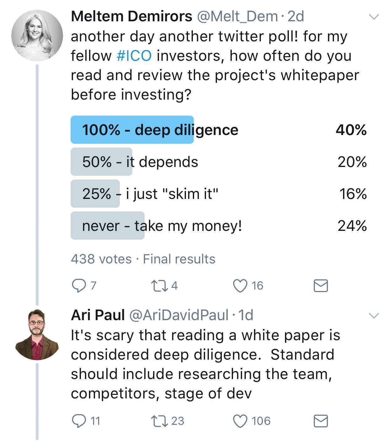The image size is (387, 442).
Task: Click the '438 votes · Final results' text
Action: tap(143, 259)
